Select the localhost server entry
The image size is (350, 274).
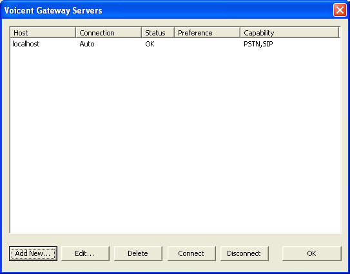(x=26, y=44)
